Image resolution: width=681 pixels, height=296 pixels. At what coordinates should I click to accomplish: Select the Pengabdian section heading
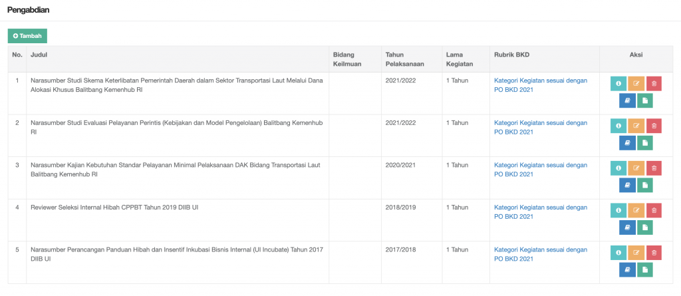[x=28, y=10]
